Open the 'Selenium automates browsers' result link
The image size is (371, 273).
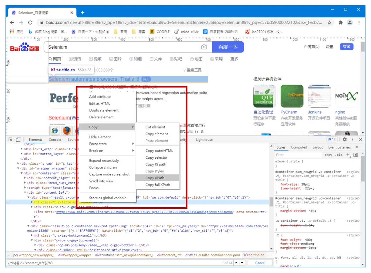pyautogui.click(x=94, y=79)
